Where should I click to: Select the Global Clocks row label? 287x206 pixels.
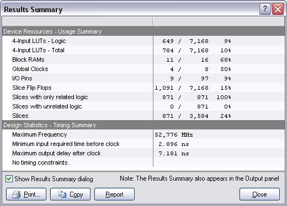point(30,69)
